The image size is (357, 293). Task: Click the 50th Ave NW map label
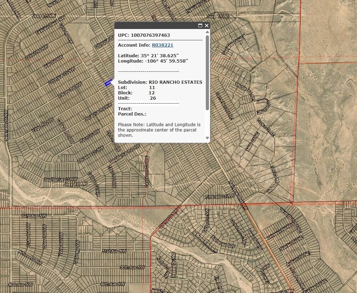coord(132,267)
